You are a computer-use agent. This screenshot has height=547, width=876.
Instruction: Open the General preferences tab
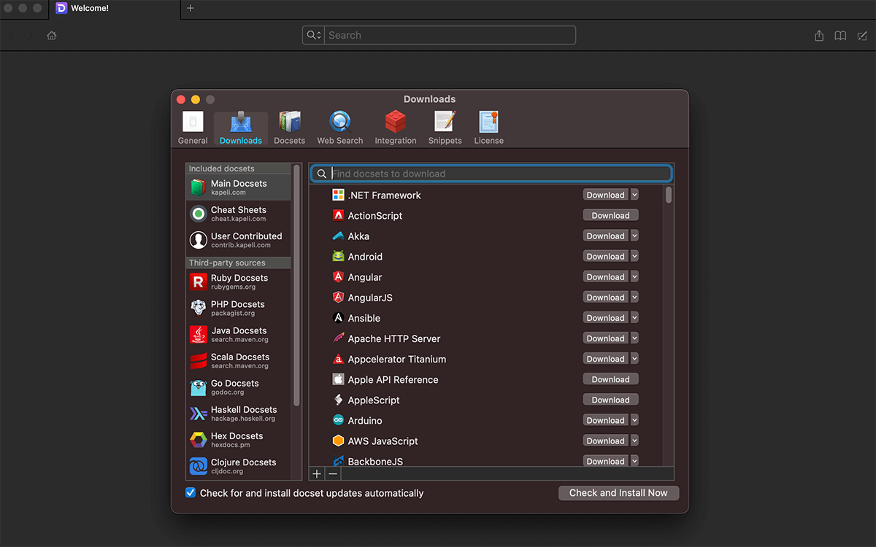pos(193,128)
